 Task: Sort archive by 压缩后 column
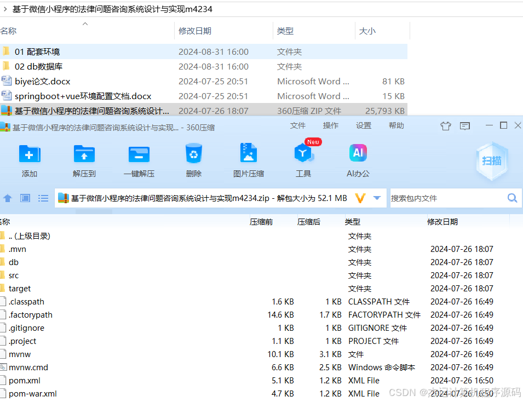tap(309, 222)
